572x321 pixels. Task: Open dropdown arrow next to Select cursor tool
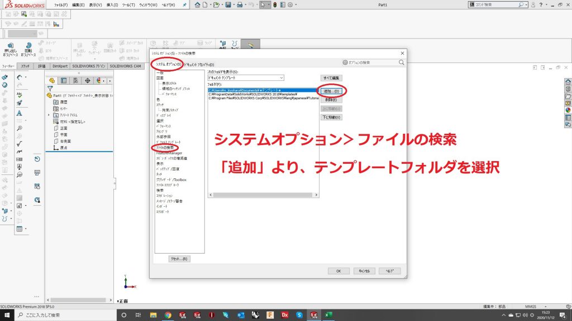(269, 4)
